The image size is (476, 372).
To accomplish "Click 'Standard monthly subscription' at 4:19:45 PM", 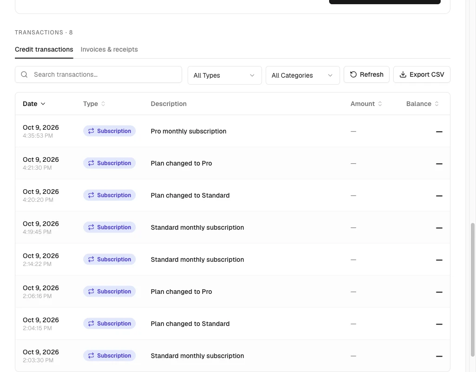I will (x=197, y=227).
